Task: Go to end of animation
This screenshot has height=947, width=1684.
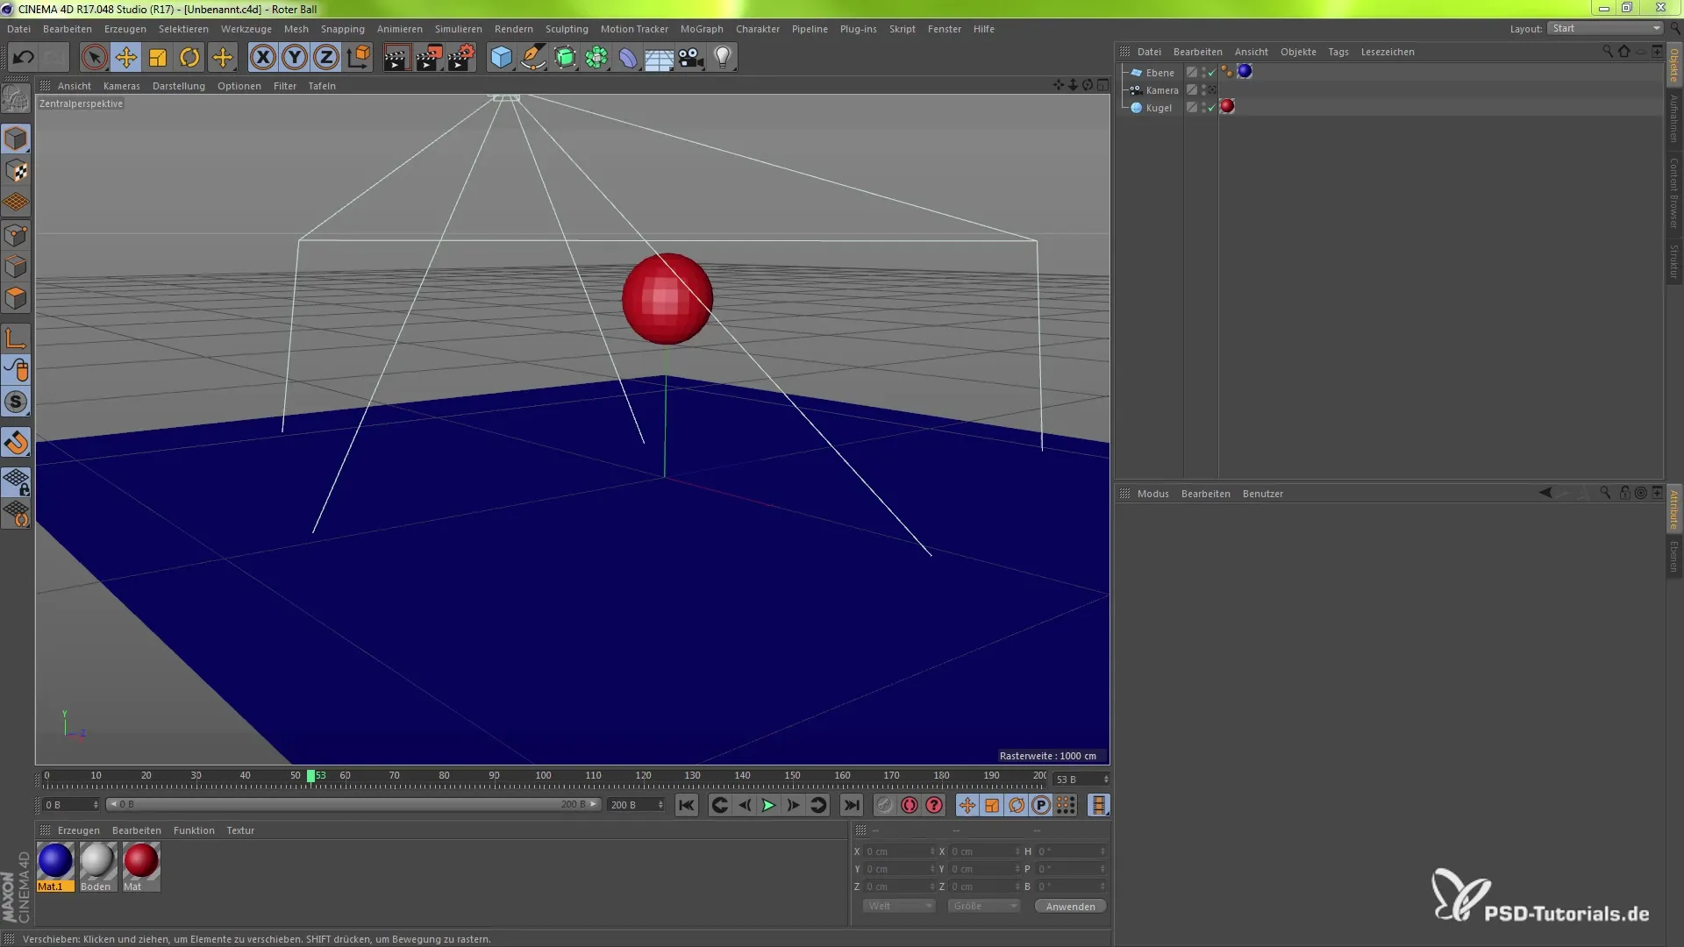Action: pos(851,805)
